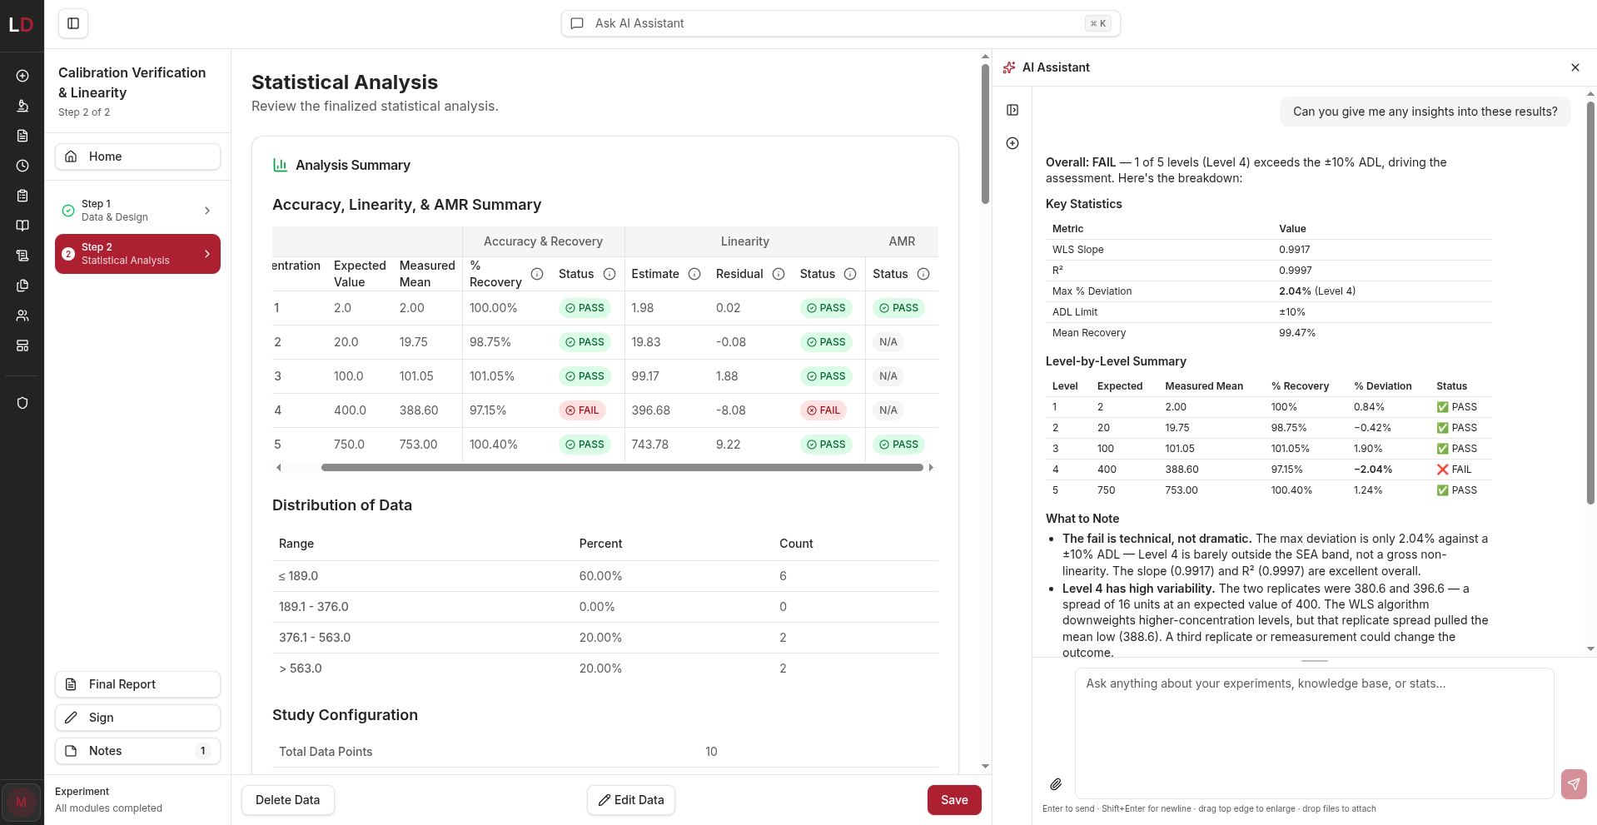1597x825 pixels.
Task: Click Delete Data
Action: pyautogui.click(x=287, y=800)
